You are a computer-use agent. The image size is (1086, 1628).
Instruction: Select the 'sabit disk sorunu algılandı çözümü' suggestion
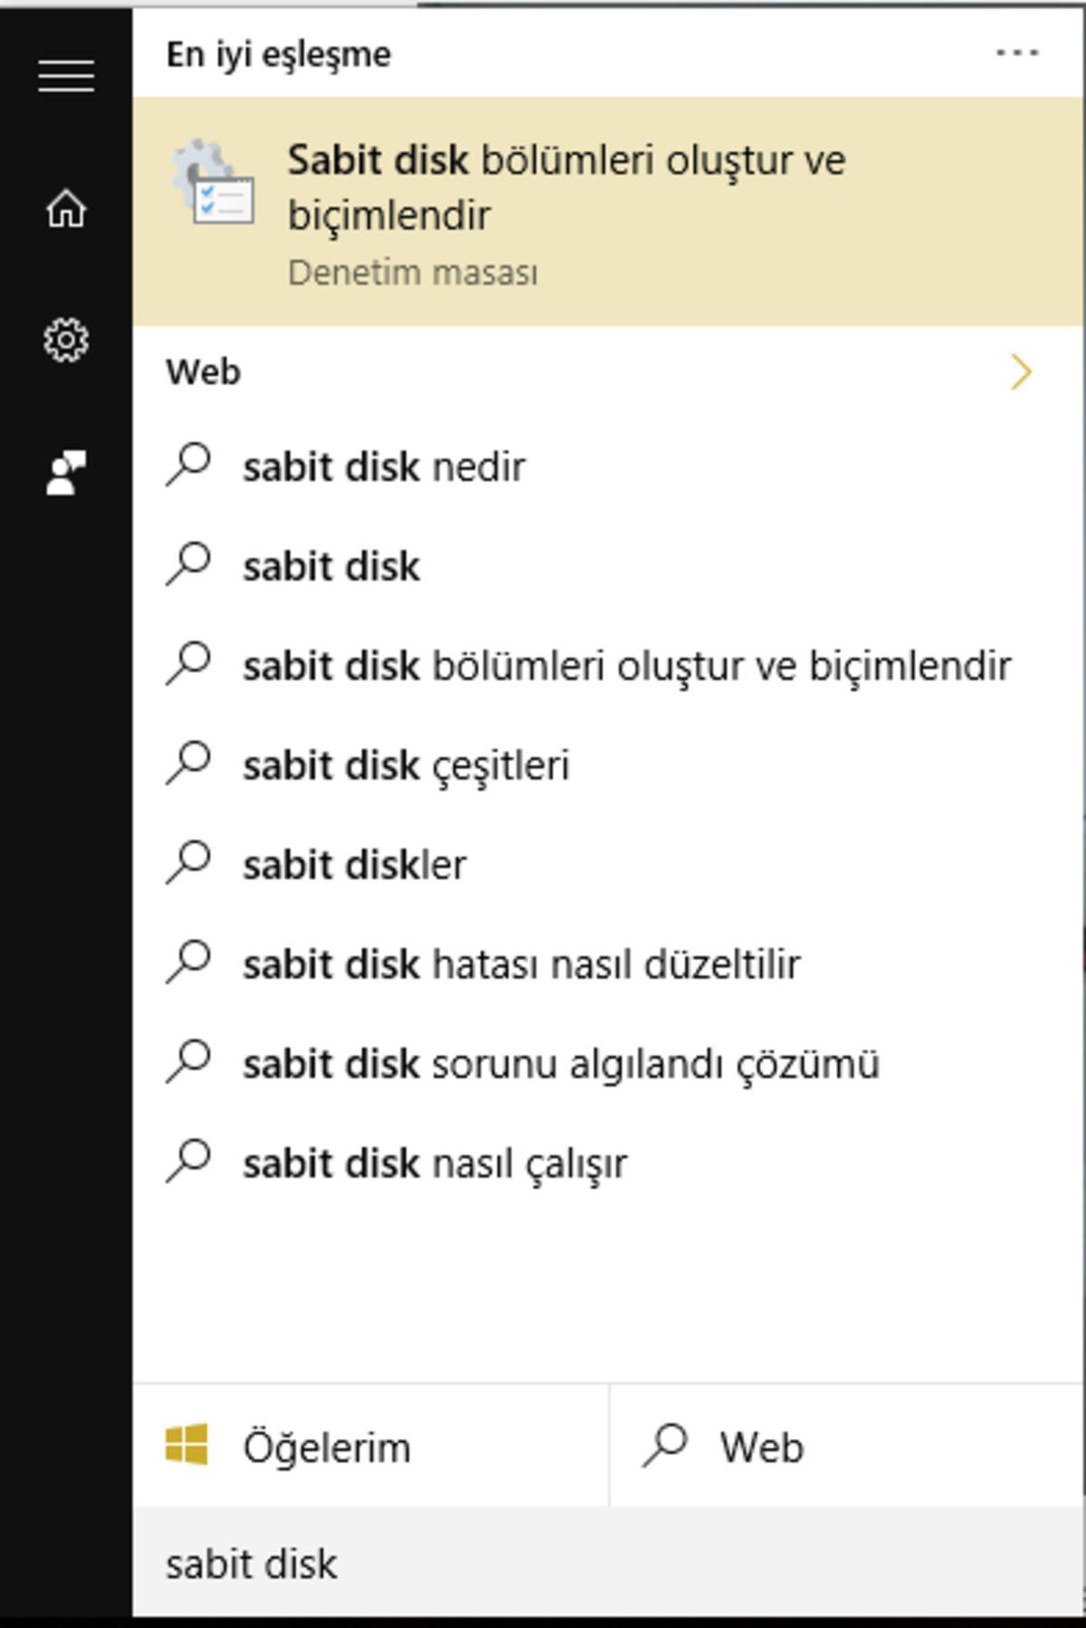click(x=561, y=1063)
